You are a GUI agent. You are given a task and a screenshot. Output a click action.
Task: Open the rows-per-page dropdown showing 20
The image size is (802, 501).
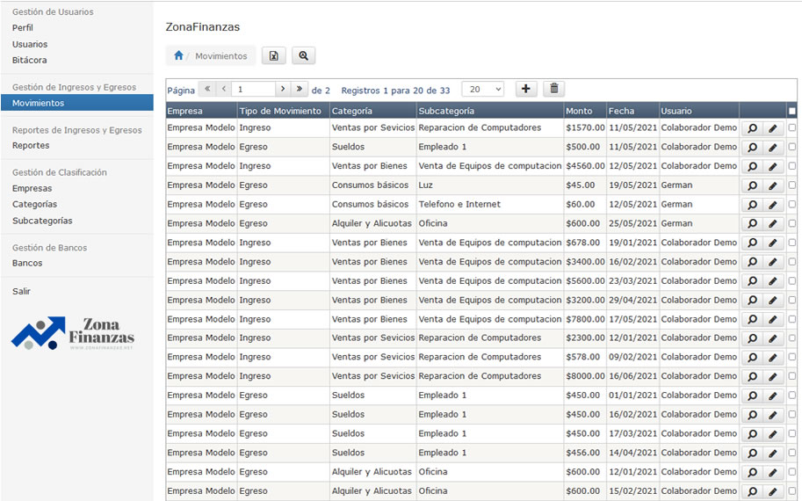(482, 89)
